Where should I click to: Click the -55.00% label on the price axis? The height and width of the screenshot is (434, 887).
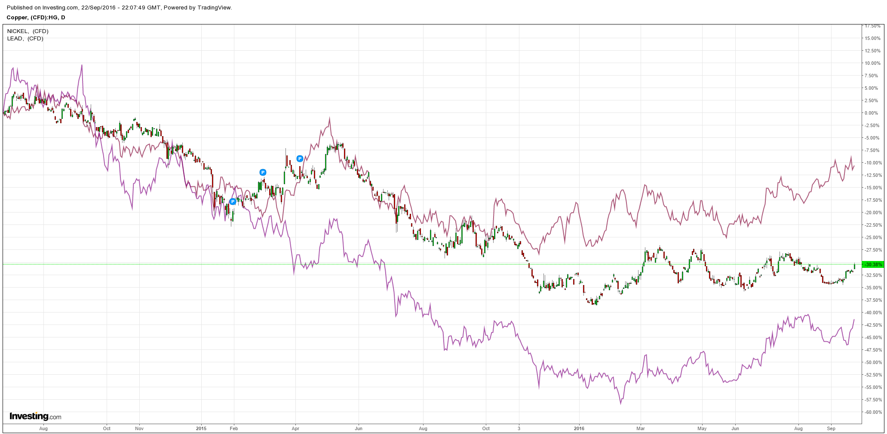(872, 387)
